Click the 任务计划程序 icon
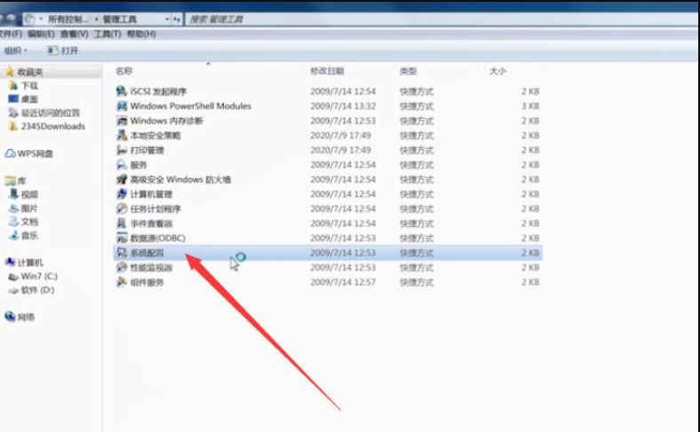The height and width of the screenshot is (432, 700). (123, 208)
